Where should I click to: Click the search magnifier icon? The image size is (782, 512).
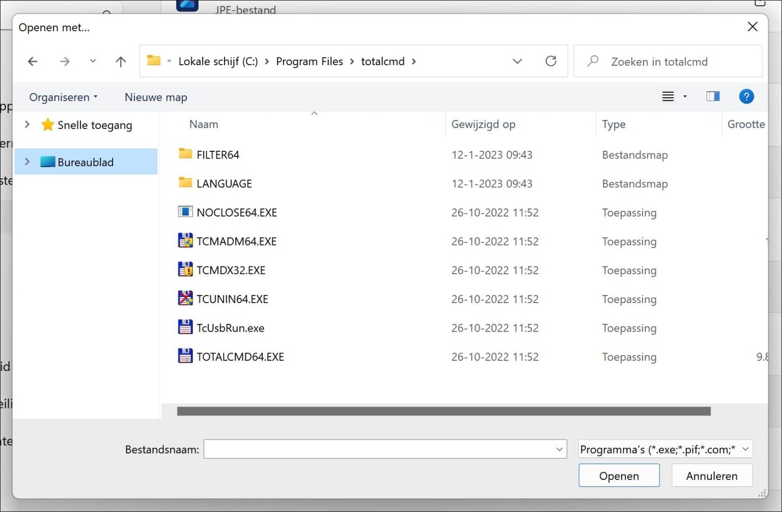click(593, 61)
